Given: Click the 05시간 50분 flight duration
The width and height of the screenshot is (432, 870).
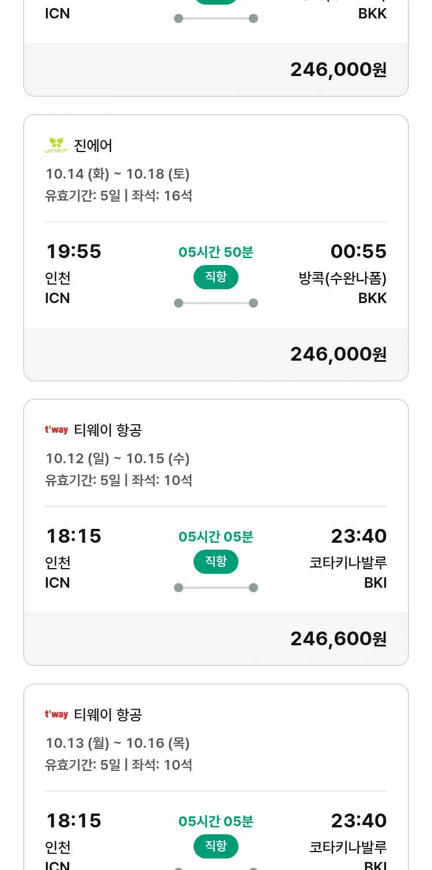Looking at the screenshot, I should click(215, 252).
